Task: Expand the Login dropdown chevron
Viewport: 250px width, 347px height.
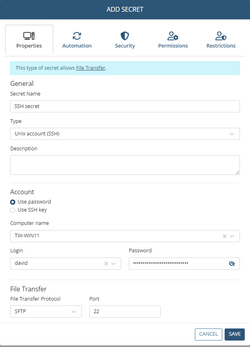Action: 114,264
